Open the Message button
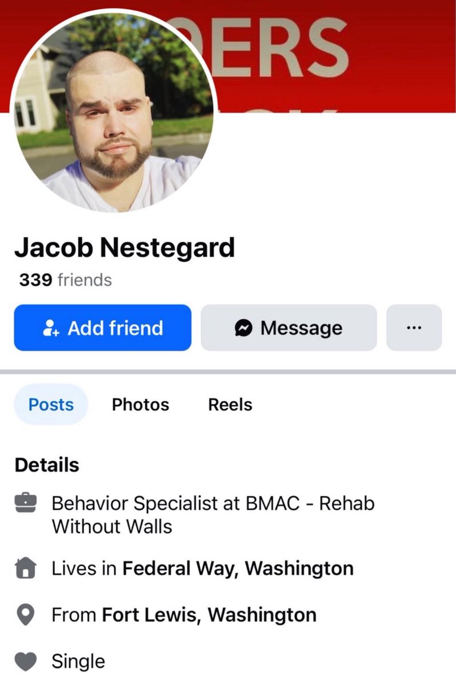 [x=289, y=328]
